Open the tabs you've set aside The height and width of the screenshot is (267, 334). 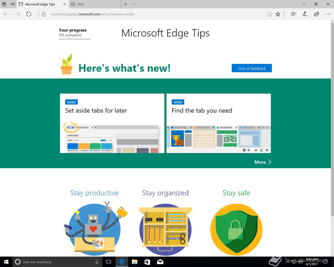4,4
